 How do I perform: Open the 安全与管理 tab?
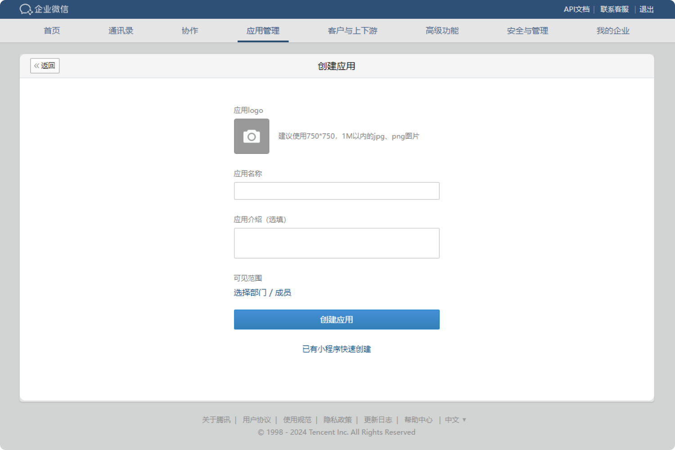pyautogui.click(x=528, y=31)
